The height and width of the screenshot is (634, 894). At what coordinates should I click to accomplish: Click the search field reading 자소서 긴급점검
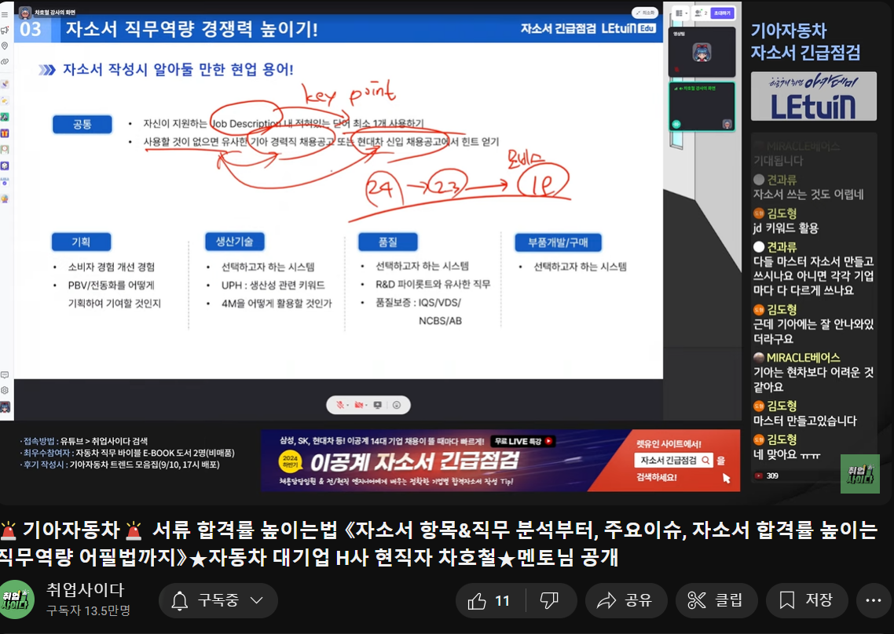673,461
